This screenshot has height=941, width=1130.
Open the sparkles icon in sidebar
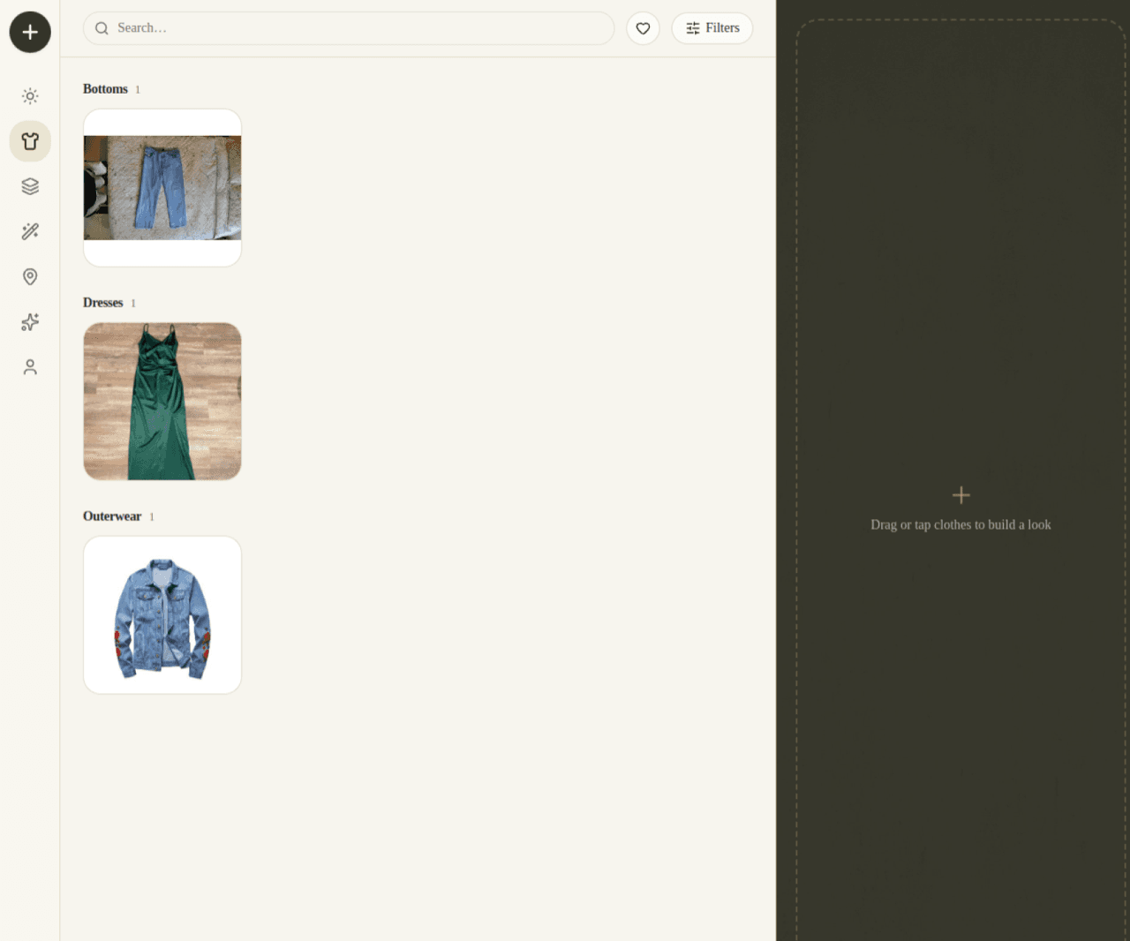click(30, 322)
